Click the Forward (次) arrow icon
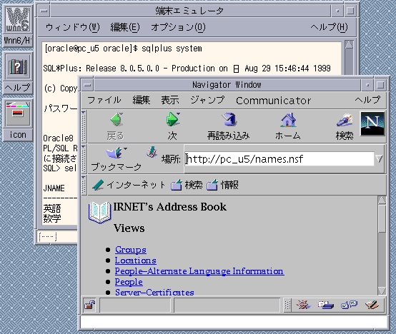Screen dimensions: 396x334 click(x=173, y=119)
